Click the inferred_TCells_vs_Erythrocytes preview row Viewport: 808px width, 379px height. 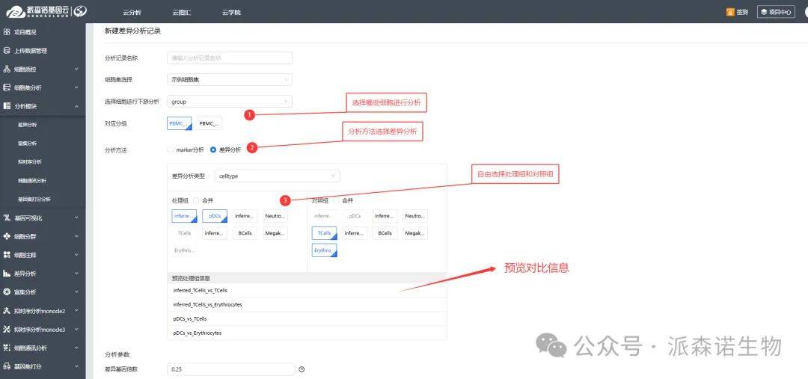point(307,305)
